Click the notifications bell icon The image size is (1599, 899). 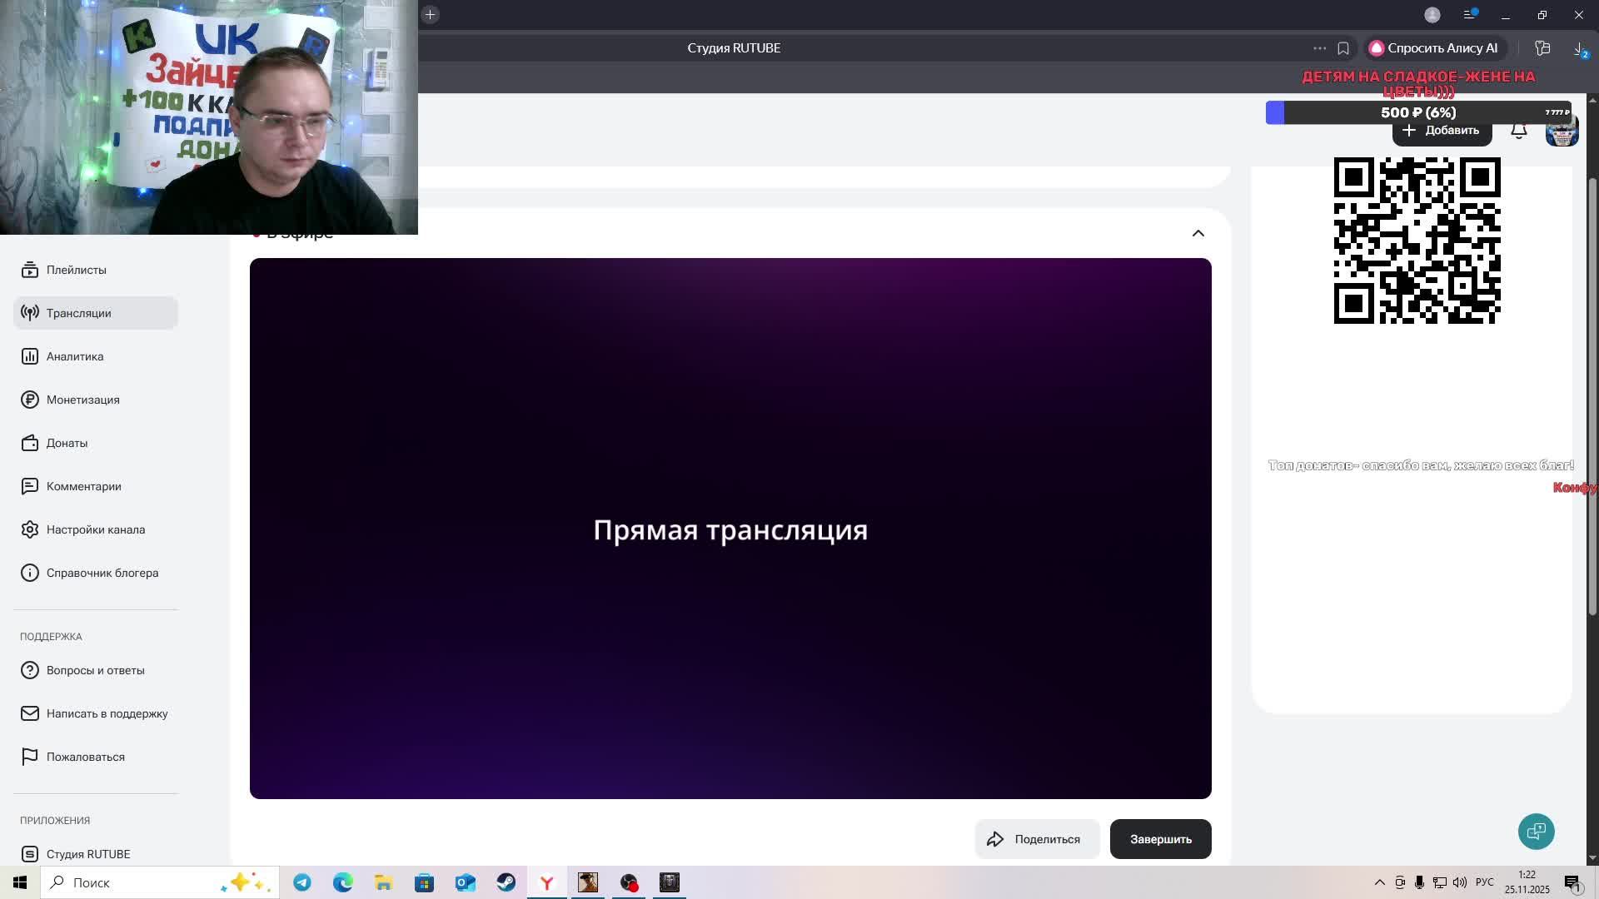coord(1518,131)
